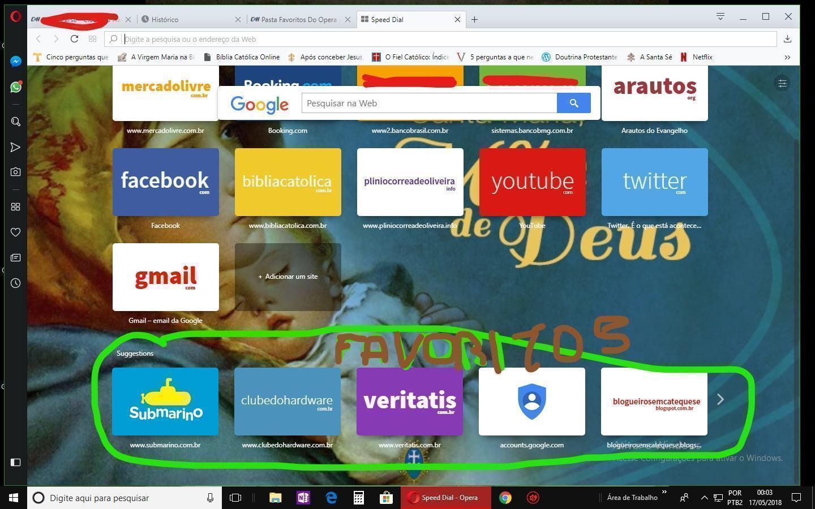815x509 pixels.
Task: Click the blue Google search button
Action: [x=574, y=103]
